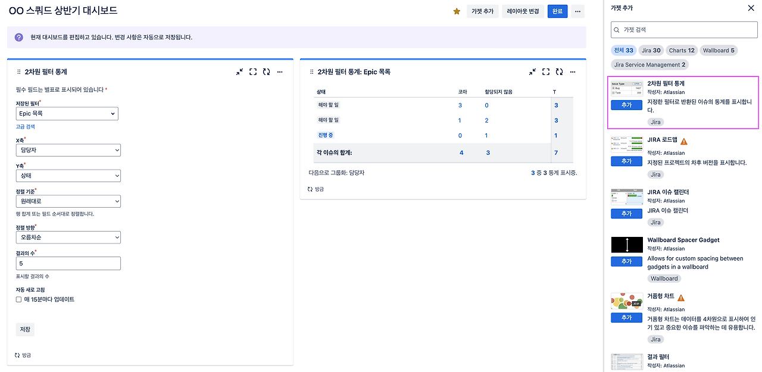The image size is (762, 372).
Task: Open the dashboard ellipsis menu beside 완료
Action: click(x=577, y=11)
